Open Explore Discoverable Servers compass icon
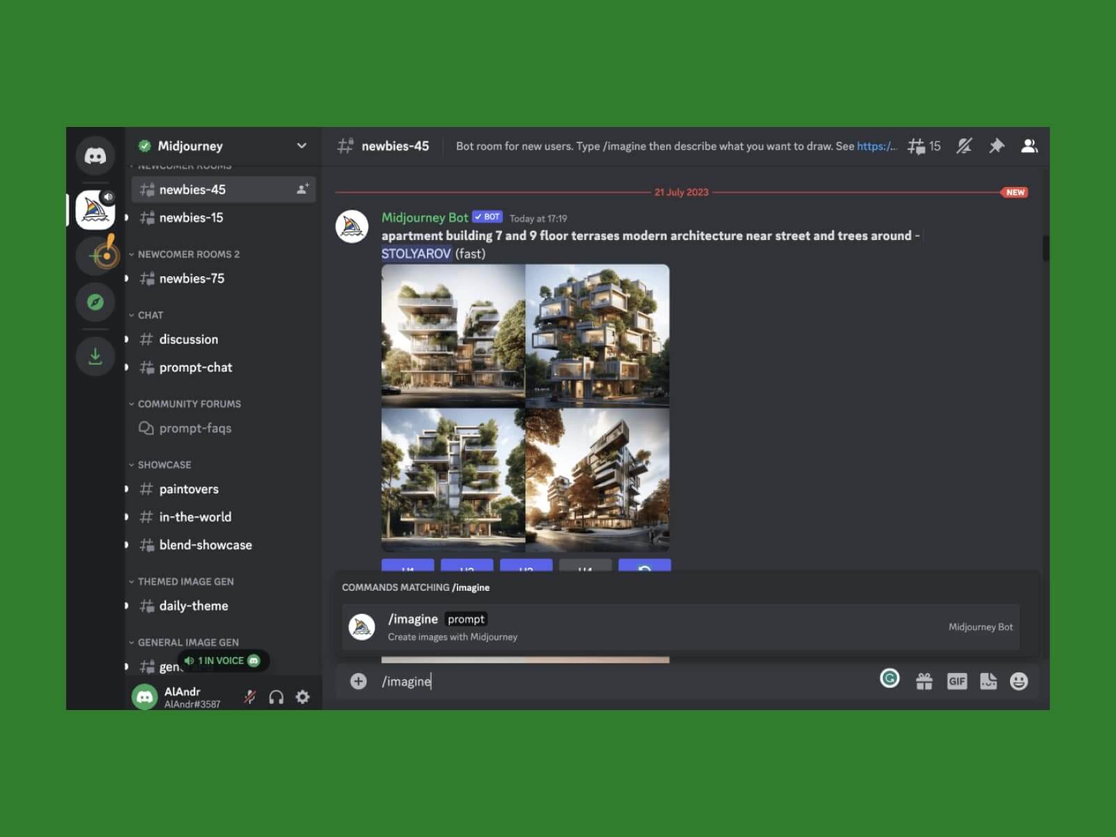 pyautogui.click(x=96, y=302)
